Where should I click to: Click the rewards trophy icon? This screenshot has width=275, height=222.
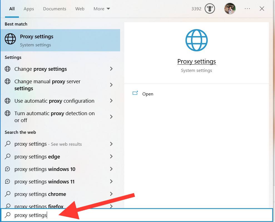point(210,9)
